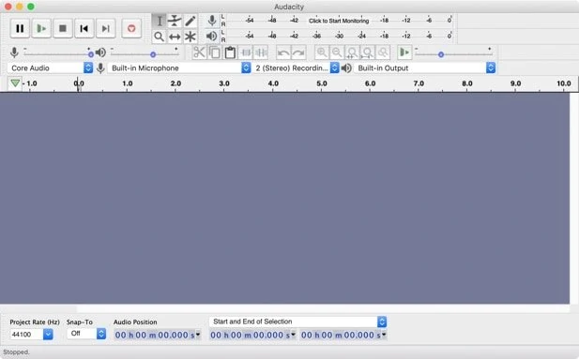
Task: Click the Fit Project zoom icon
Action: tap(368, 52)
